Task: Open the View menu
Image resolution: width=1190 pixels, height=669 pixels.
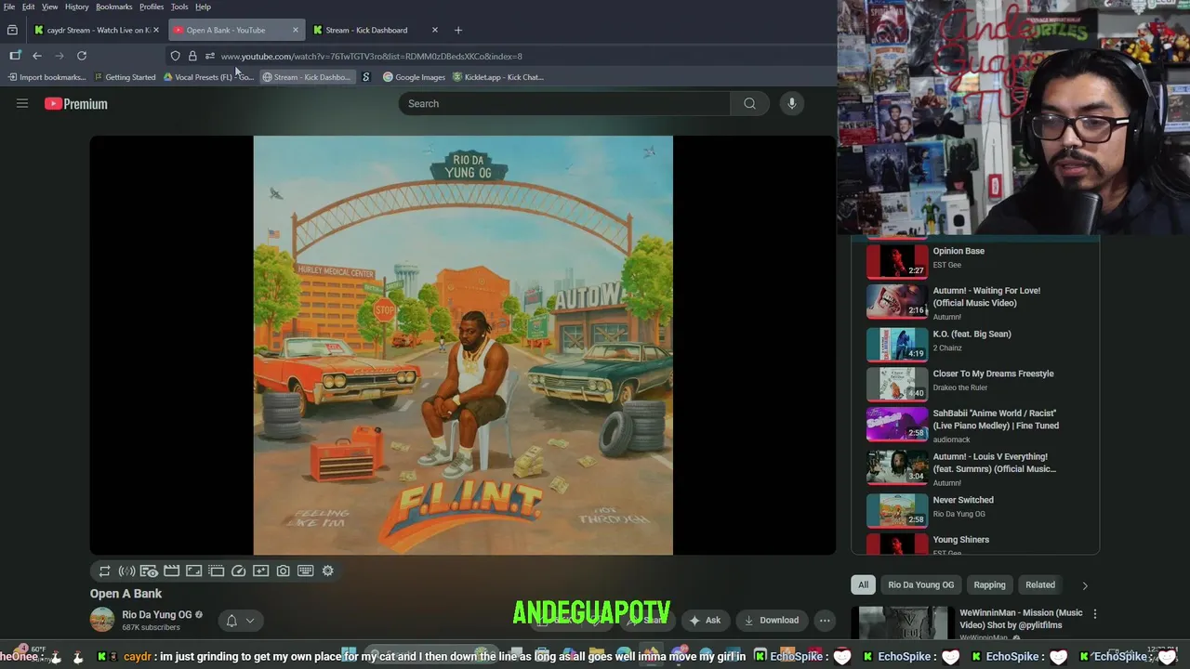Action: click(50, 7)
